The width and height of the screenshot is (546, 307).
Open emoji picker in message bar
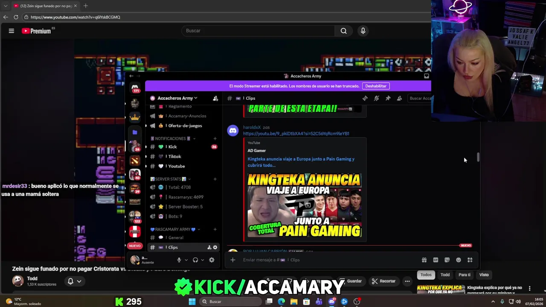tap(459, 260)
